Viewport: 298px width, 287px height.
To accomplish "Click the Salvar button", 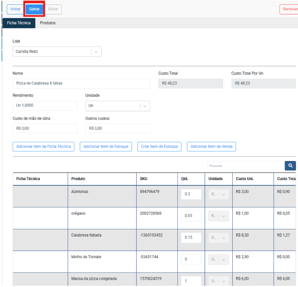I will 34,9.
